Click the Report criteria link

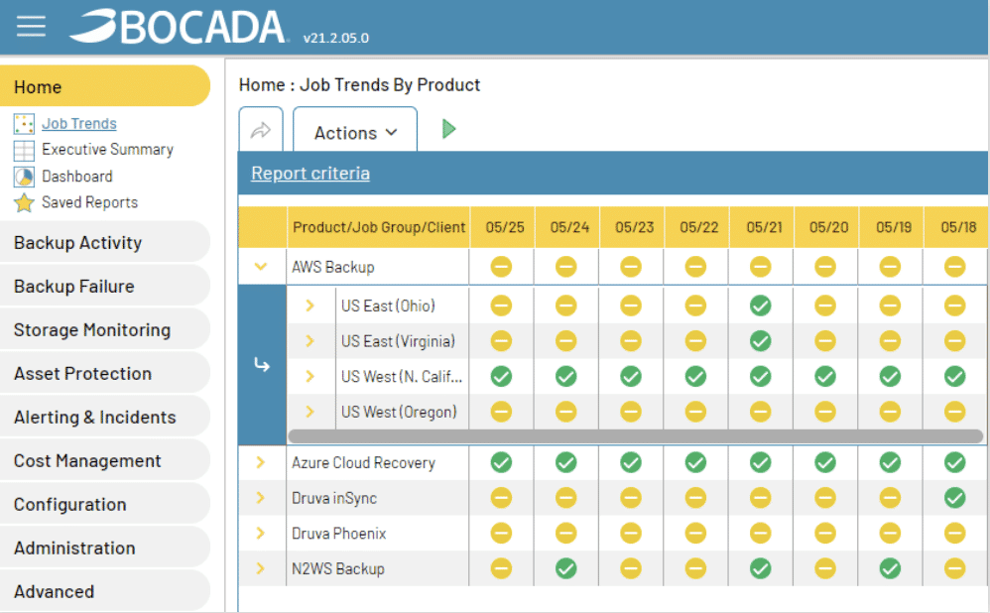[x=310, y=173]
